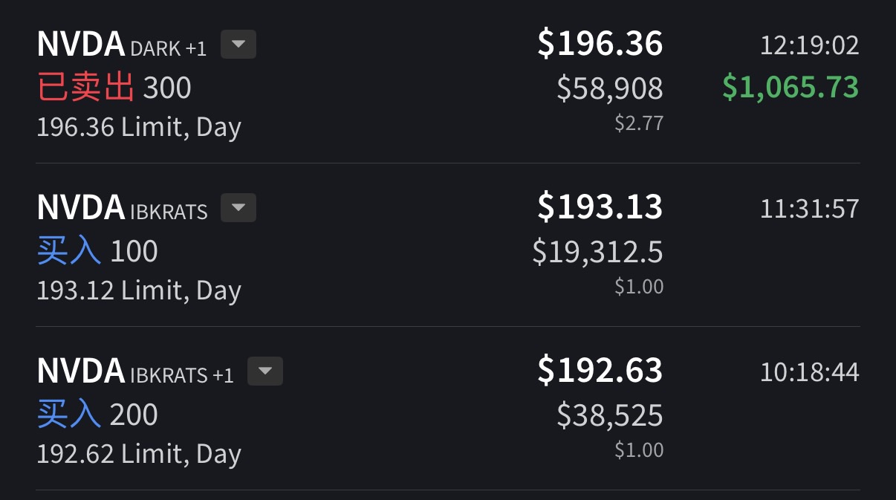Viewport: 896px width, 500px height.
Task: Click the $1,065.73 realized profit value
Action: coord(791,88)
